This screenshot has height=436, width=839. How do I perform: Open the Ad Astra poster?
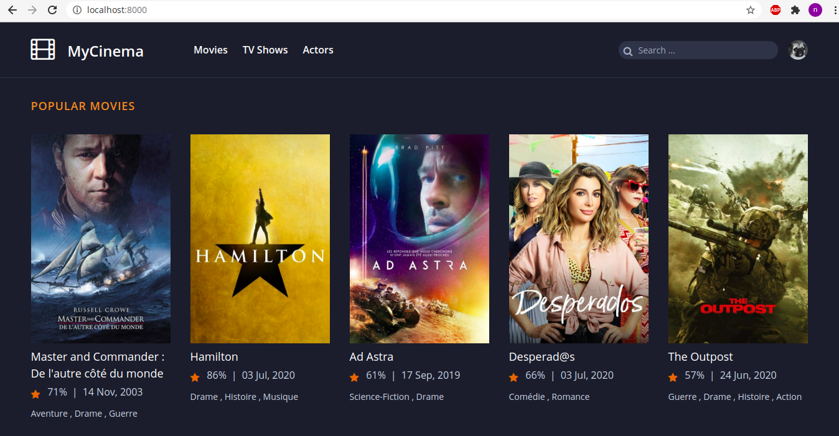tap(419, 239)
